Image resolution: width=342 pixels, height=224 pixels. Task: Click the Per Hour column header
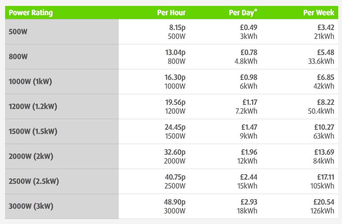pos(171,13)
